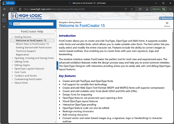Click 'Visual OpenType layout features' bullet
Viewport: 174px width, 124px height.
point(80,101)
